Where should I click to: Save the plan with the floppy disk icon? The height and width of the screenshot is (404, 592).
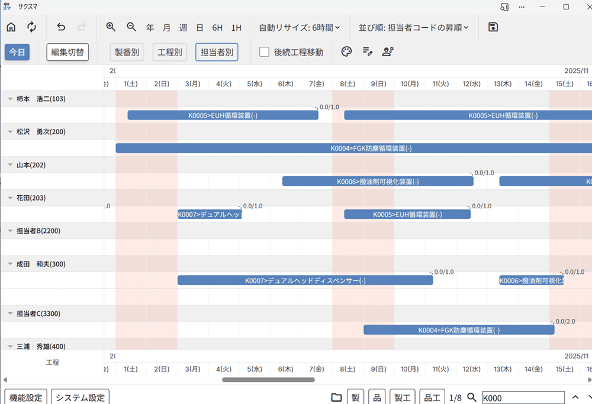(x=494, y=27)
